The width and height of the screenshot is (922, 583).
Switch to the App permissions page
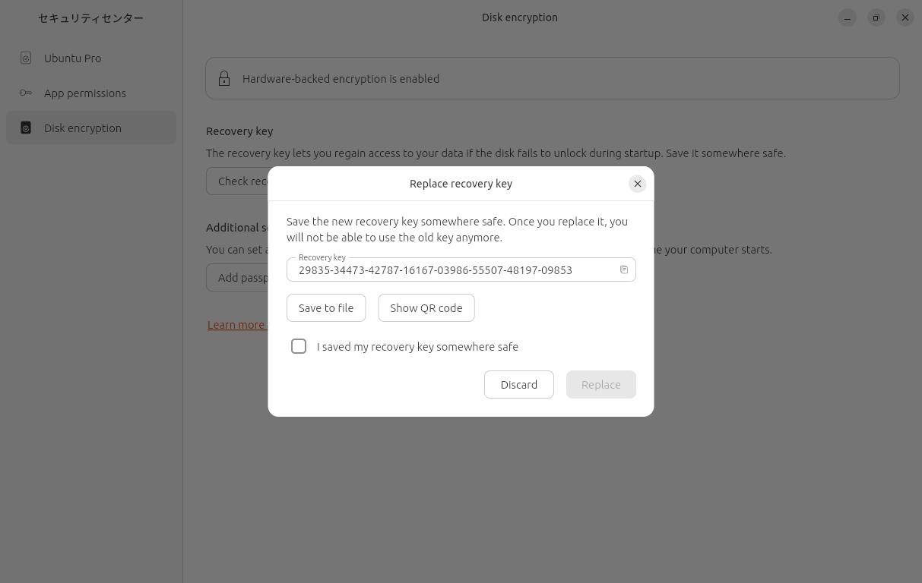click(85, 93)
